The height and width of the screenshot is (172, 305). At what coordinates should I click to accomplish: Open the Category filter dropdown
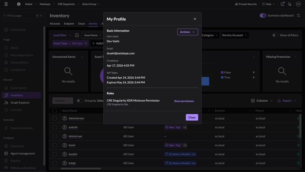[211, 35]
